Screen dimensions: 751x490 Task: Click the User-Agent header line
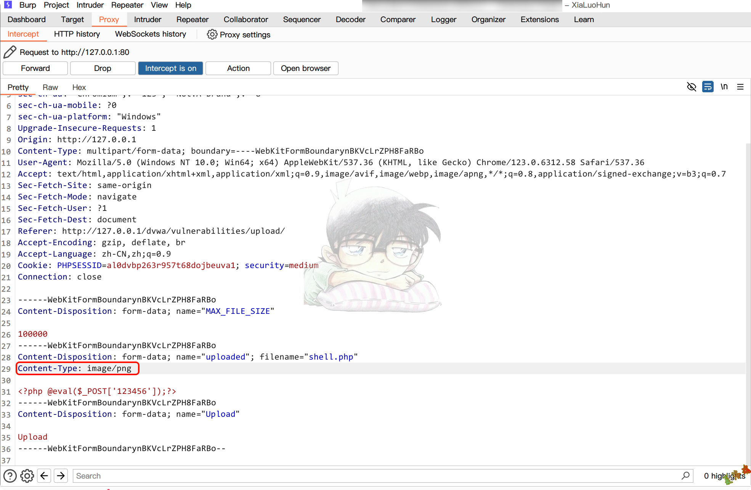pos(331,162)
